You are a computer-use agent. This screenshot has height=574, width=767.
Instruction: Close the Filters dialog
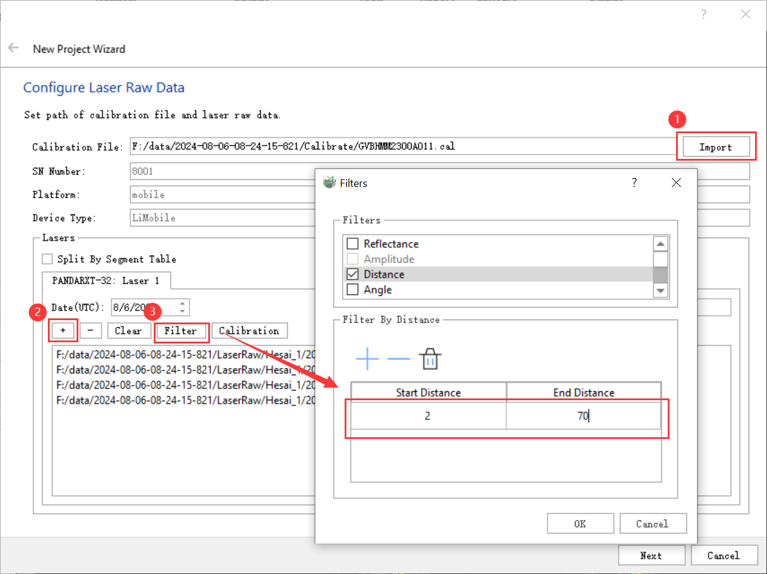676,183
